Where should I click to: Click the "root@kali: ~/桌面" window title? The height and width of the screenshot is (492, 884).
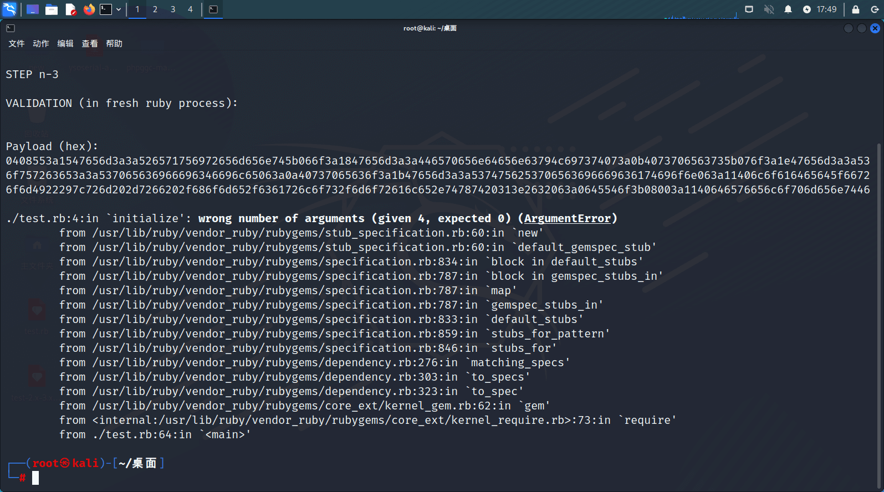[430, 28]
